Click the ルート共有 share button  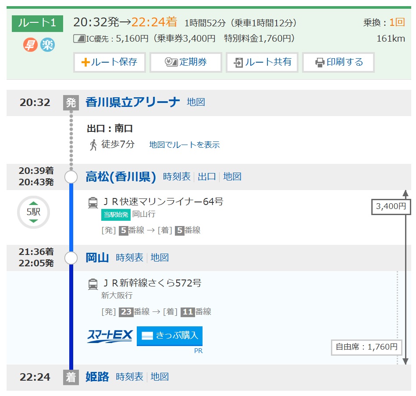(x=262, y=62)
